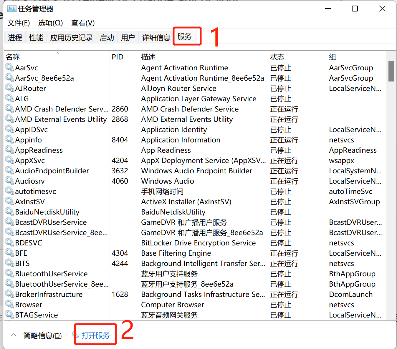Click the service icon next to Appinfo

10,139
